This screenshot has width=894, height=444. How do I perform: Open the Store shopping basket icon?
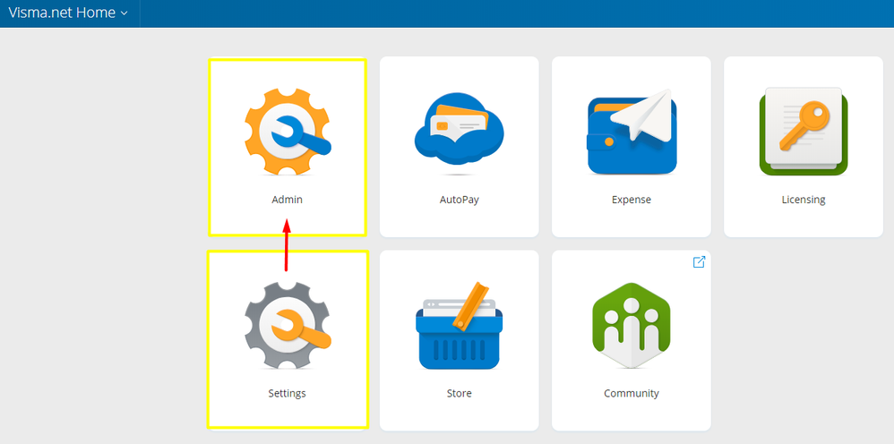459,326
